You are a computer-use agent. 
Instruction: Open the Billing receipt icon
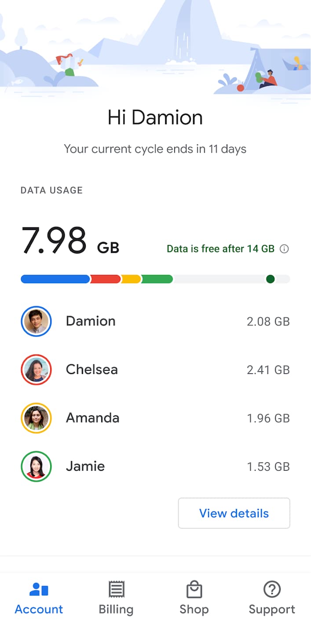point(116,589)
